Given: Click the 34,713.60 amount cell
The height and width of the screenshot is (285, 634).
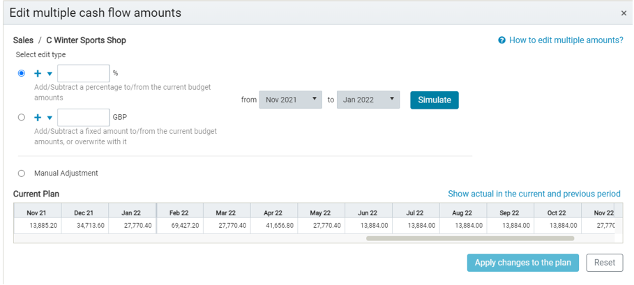Looking at the screenshot, I should pos(84,226).
